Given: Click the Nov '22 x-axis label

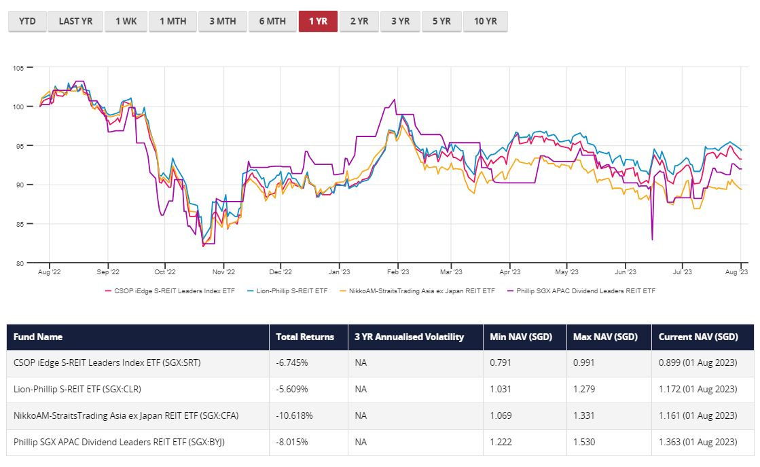Looking at the screenshot, I should click(223, 272).
